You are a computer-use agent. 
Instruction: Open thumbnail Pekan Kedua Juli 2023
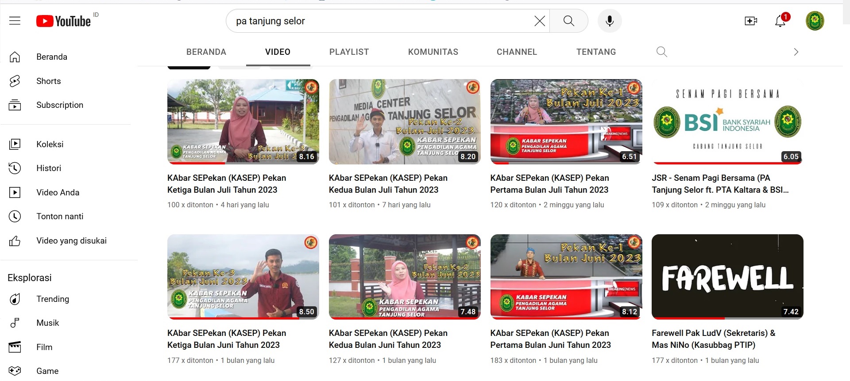tap(405, 122)
